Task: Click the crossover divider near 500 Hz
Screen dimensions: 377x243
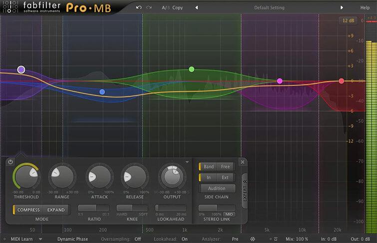Action: pyautogui.click(x=142, y=86)
